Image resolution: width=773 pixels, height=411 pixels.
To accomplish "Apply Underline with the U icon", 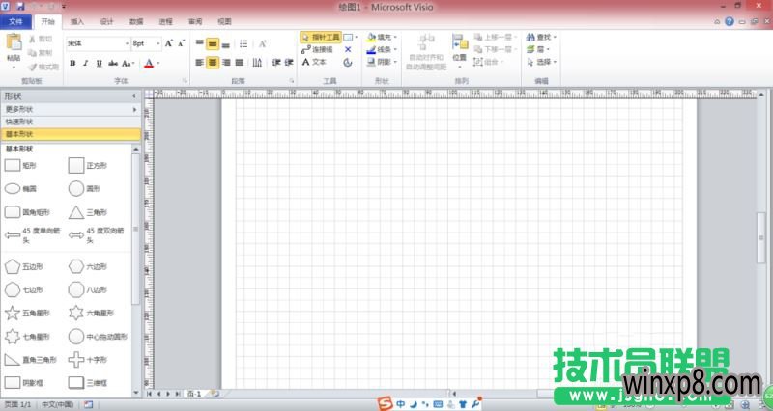I will pos(100,63).
